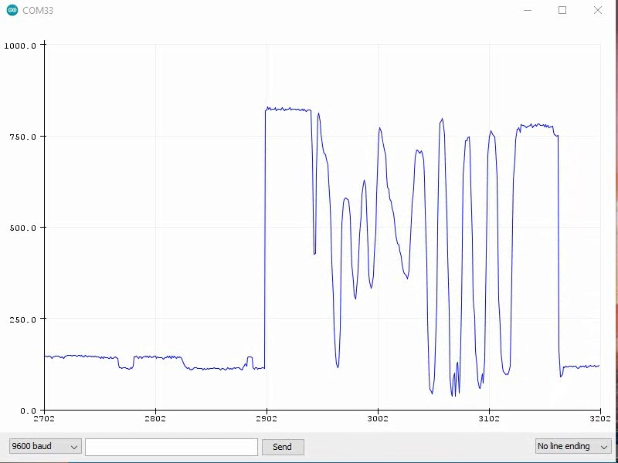Click the 3002 x-axis label

coord(378,419)
